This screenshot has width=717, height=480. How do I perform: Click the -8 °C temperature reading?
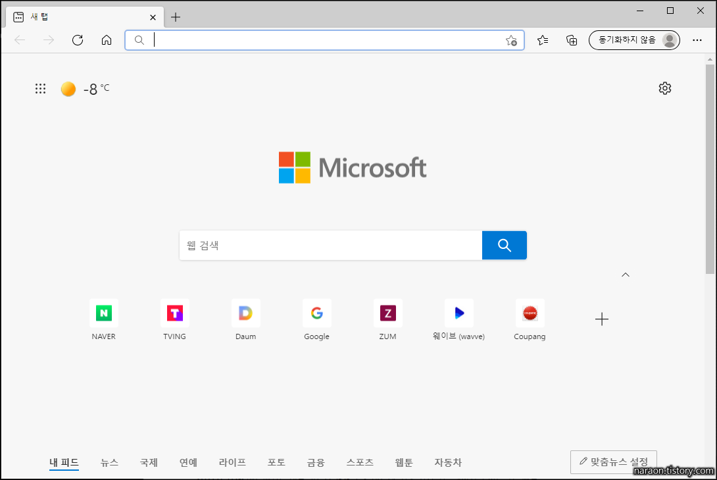pyautogui.click(x=97, y=89)
